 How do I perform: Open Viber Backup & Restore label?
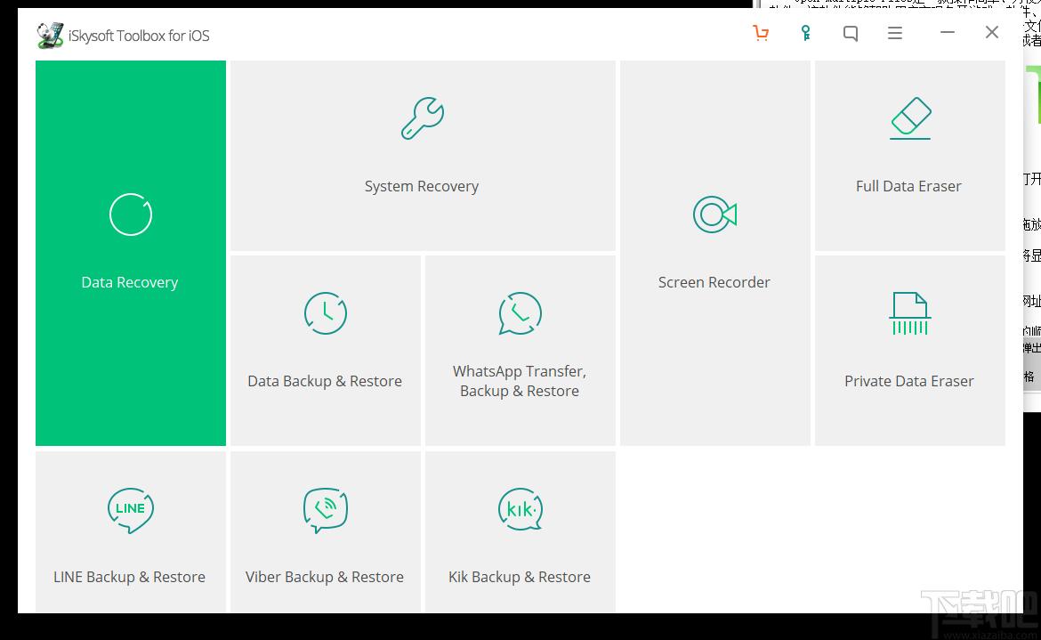pyautogui.click(x=325, y=577)
